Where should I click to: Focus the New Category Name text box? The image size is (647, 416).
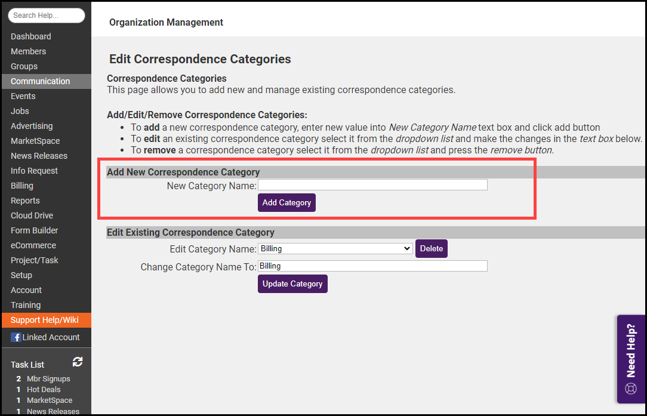coord(372,185)
